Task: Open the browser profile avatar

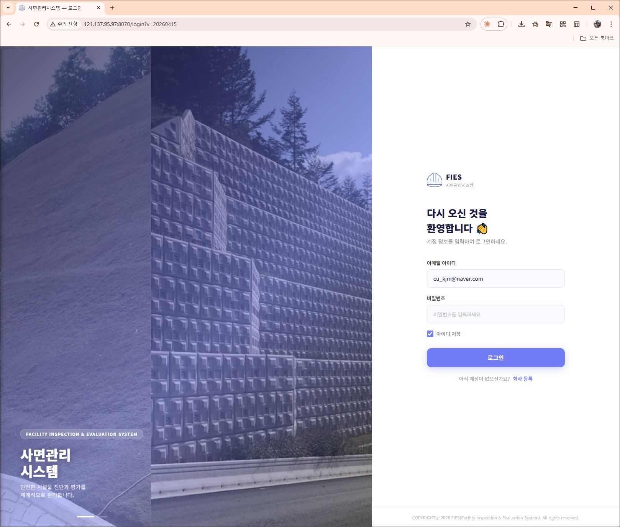Action: 597,24
